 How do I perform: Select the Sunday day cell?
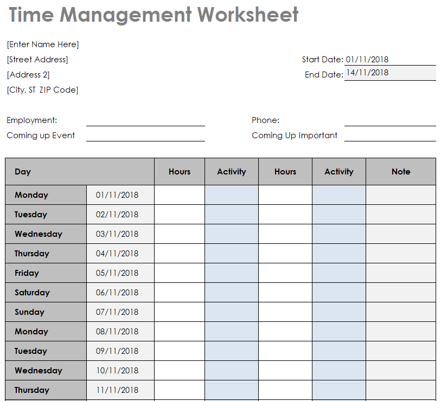[46, 312]
